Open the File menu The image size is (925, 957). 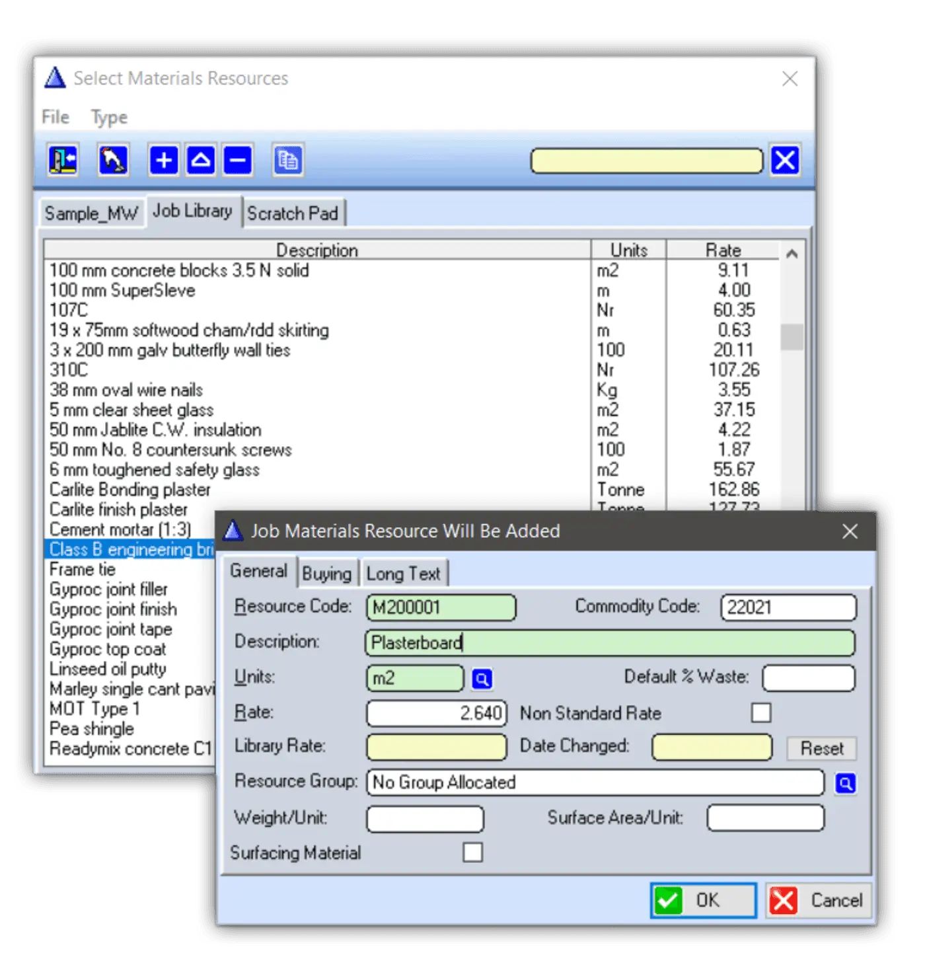click(55, 117)
